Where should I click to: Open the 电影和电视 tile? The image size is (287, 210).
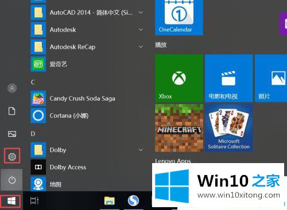coord(229,78)
